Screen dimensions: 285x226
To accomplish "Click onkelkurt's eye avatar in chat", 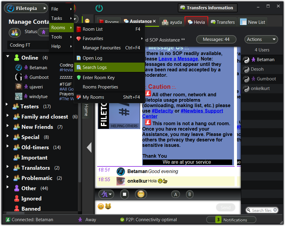I will pos(121,181).
